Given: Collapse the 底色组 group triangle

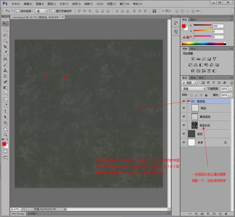Looking at the screenshot, I should point(189,101).
